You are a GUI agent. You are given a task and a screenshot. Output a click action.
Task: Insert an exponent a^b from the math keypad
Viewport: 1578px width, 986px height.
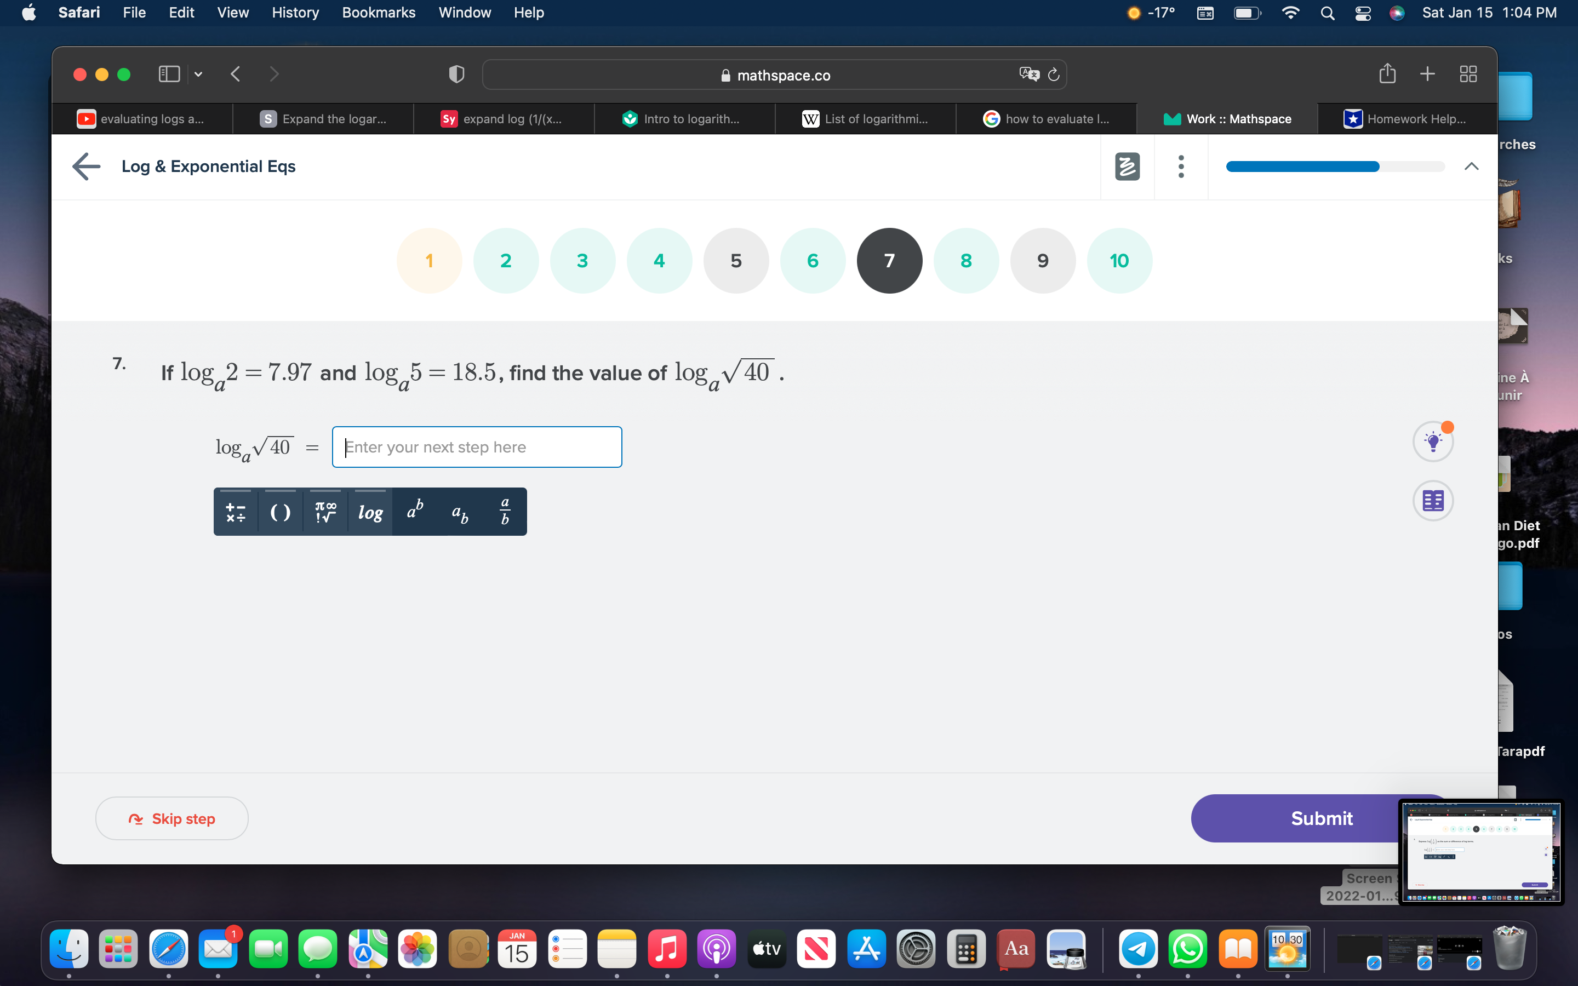click(414, 511)
